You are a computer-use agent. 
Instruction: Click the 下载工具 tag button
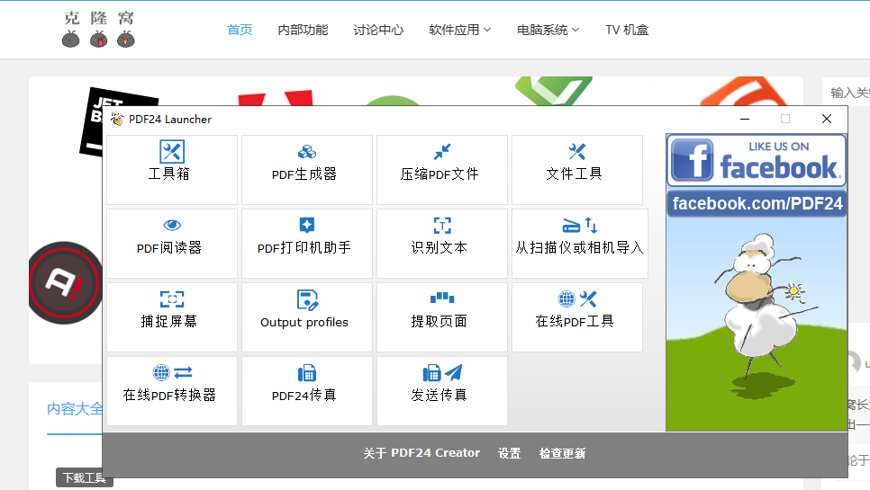point(85,477)
